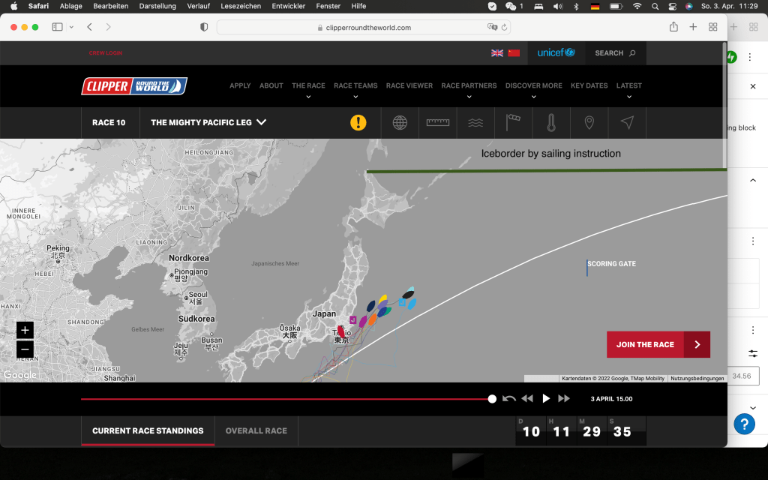768x480 pixels.
Task: Open the Overall Race tab
Action: pyautogui.click(x=256, y=430)
